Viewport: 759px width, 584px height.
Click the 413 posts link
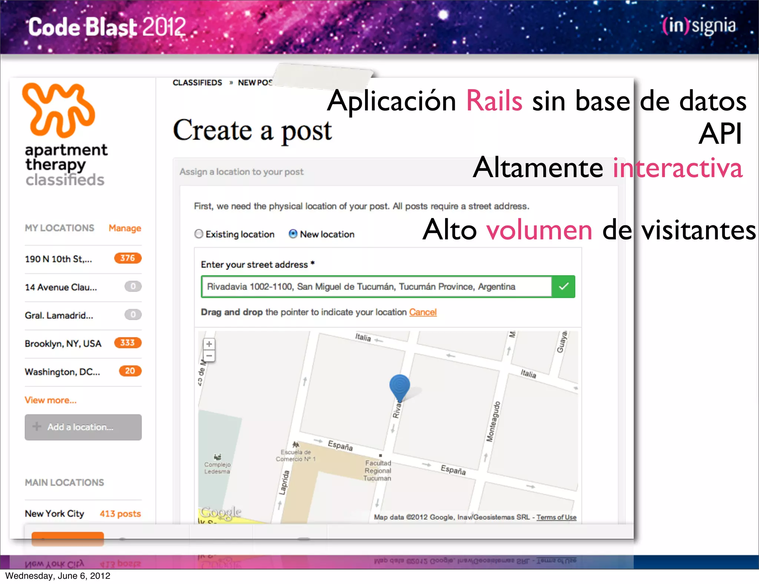(x=120, y=514)
